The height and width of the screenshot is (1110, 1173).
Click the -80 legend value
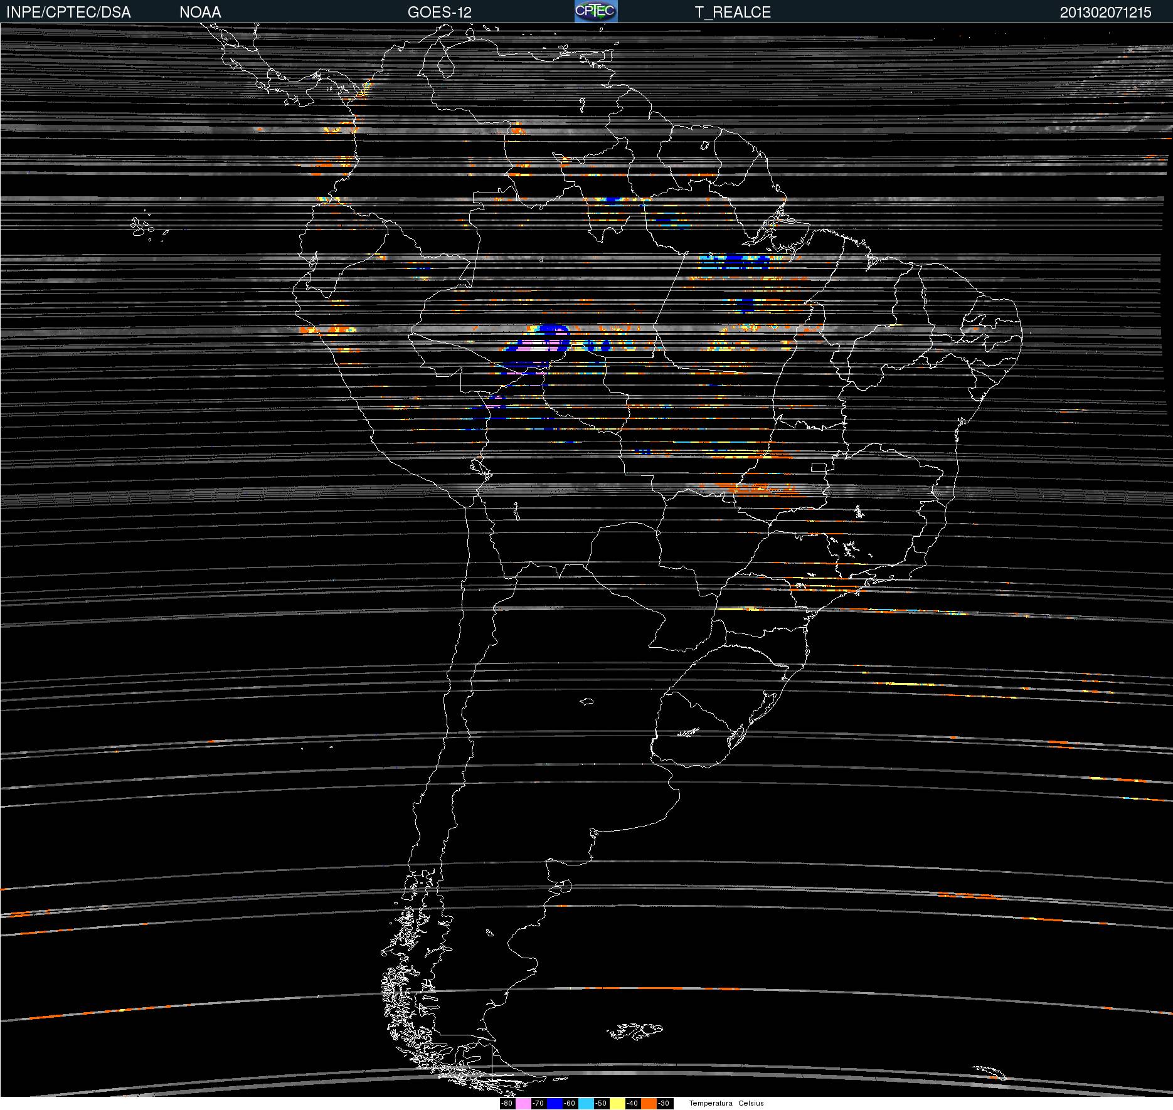coord(507,1103)
